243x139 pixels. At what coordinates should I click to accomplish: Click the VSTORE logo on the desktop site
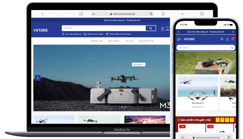41,30
